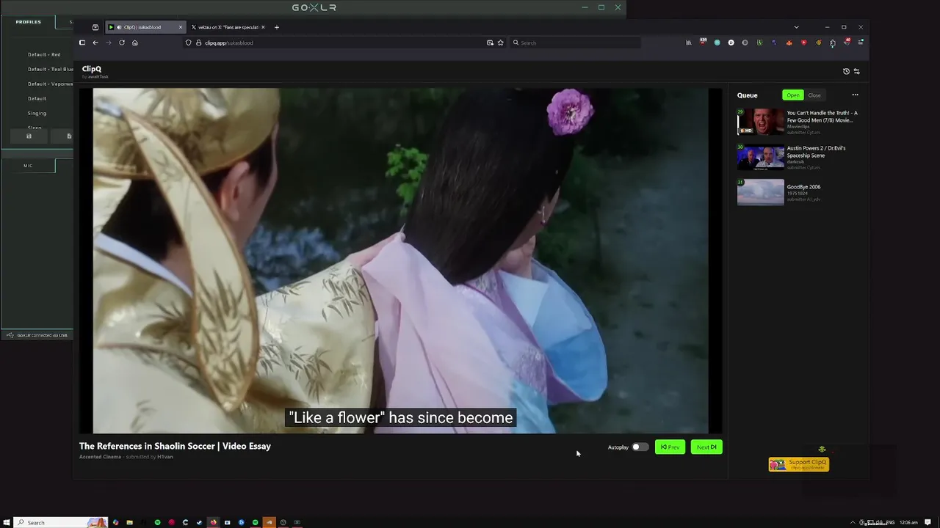Open the Windows Start menu
Screen dimensions: 940x528
7,522
